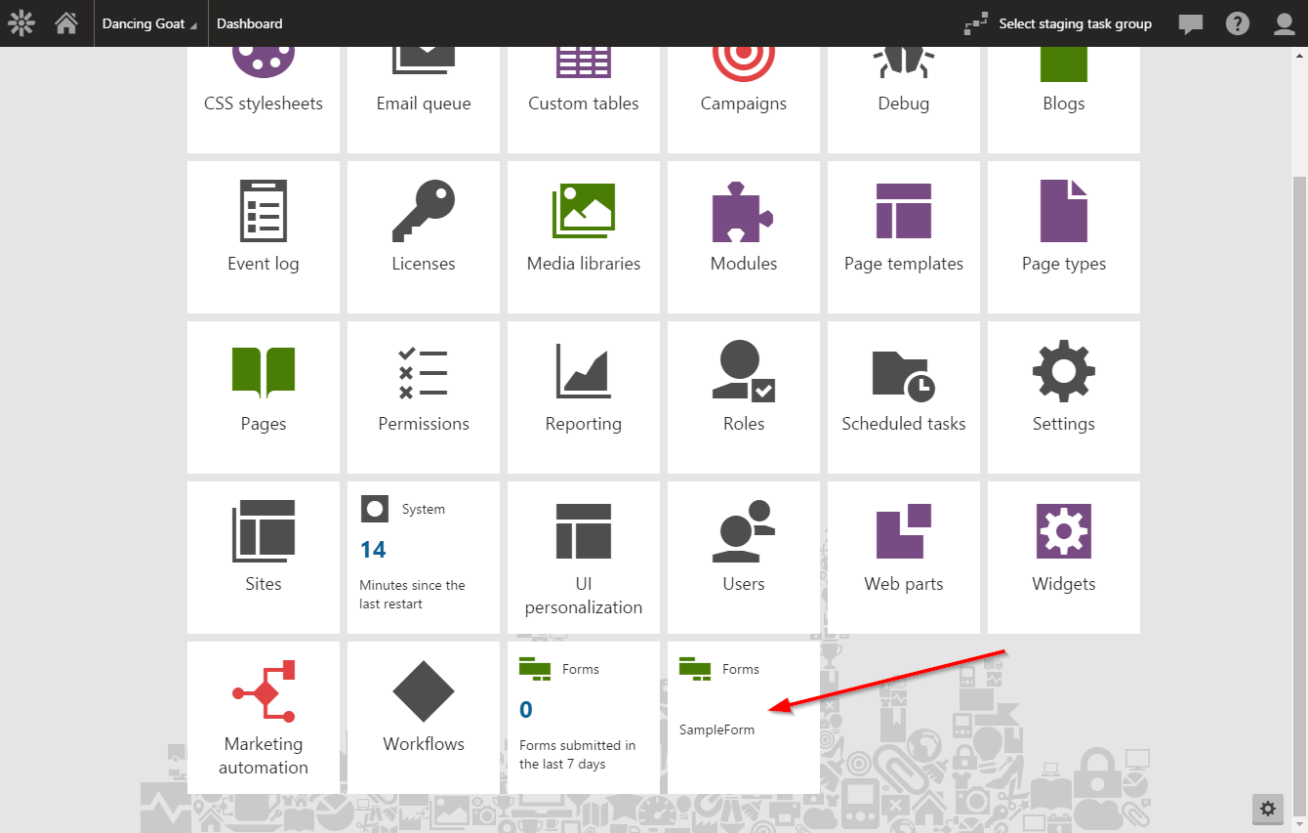Open the SampleForm forms tile
Image resolution: width=1308 pixels, height=833 pixels.
(744, 717)
